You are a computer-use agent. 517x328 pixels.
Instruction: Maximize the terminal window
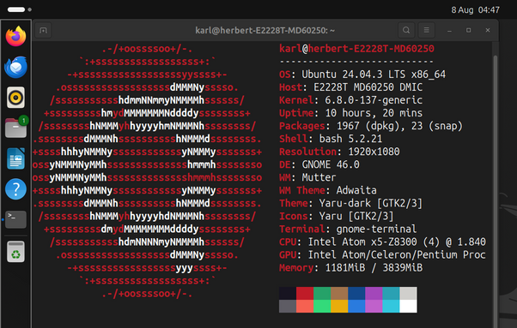click(469, 30)
